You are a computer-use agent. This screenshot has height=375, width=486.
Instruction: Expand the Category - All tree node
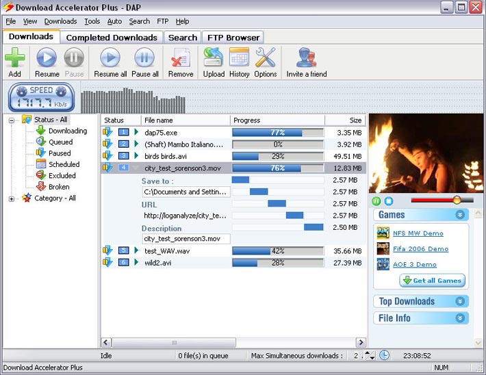point(12,198)
